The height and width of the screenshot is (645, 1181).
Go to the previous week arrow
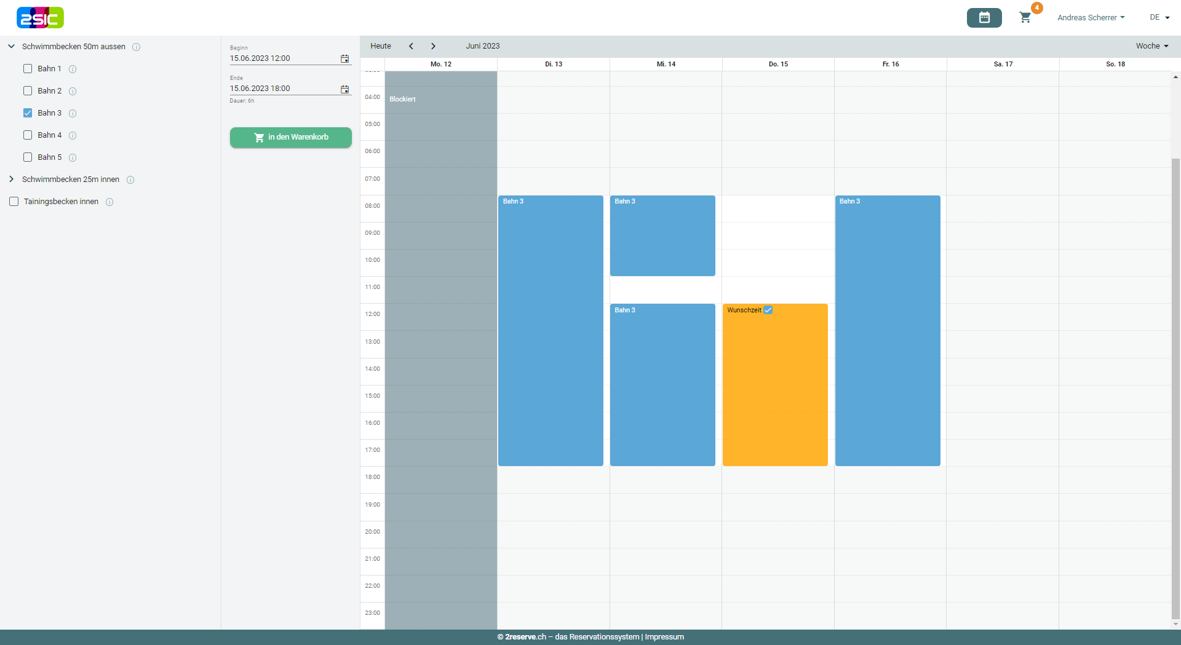tap(411, 46)
